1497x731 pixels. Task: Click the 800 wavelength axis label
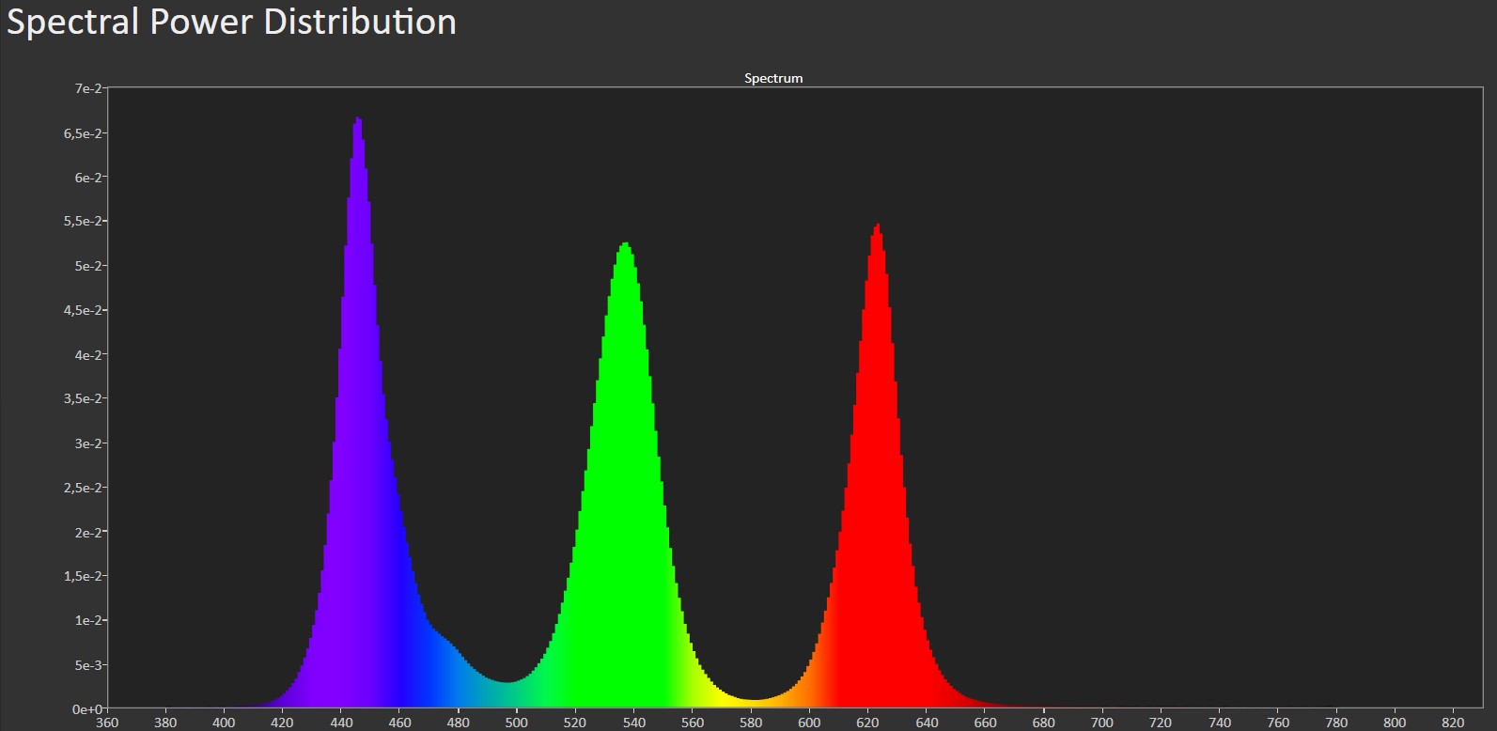pos(1395,723)
